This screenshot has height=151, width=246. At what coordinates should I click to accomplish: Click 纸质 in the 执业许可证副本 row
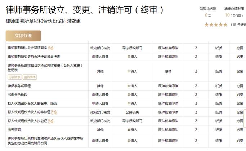[219, 48]
